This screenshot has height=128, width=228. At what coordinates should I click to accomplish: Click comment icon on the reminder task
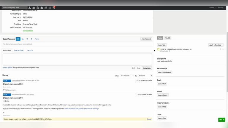tap(221, 49)
